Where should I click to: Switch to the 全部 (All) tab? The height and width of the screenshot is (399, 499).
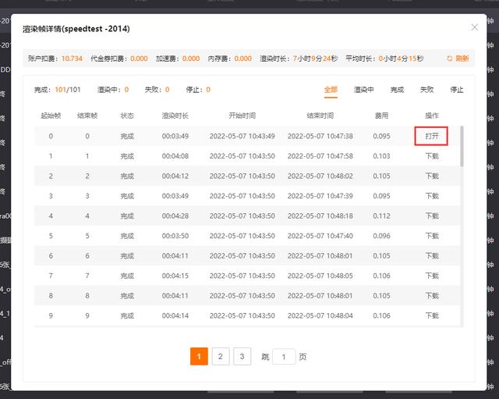tap(331, 90)
